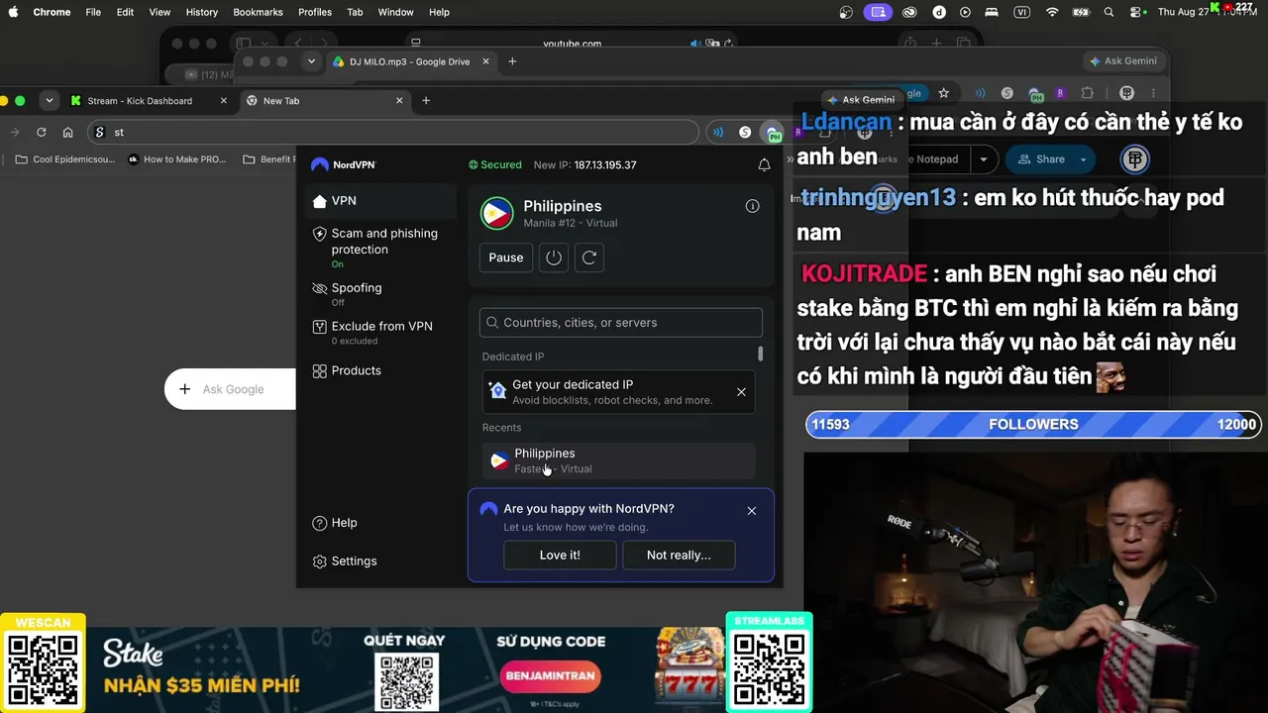Click the VI input source indicator
This screenshot has width=1268, height=713.
pos(1022,12)
